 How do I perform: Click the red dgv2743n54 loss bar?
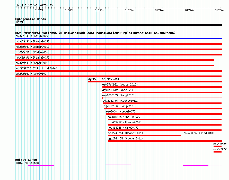pyautogui.click(x=144, y=136)
